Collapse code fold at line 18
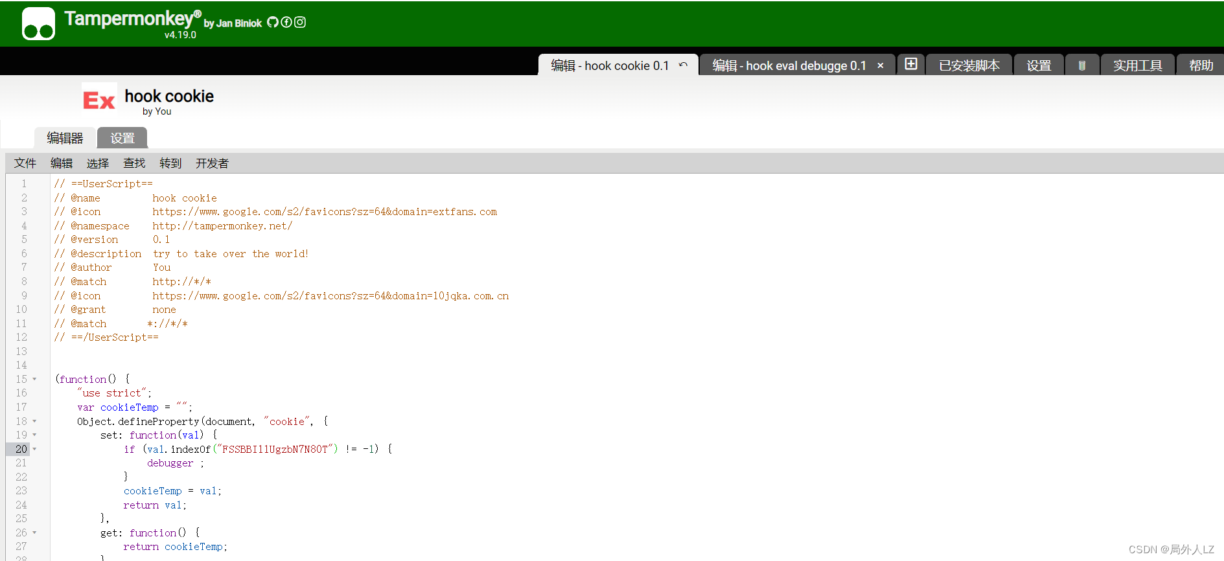Screen dimensions: 1224x561 [34, 421]
